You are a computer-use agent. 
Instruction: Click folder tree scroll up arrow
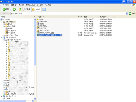[x=35, y=19]
